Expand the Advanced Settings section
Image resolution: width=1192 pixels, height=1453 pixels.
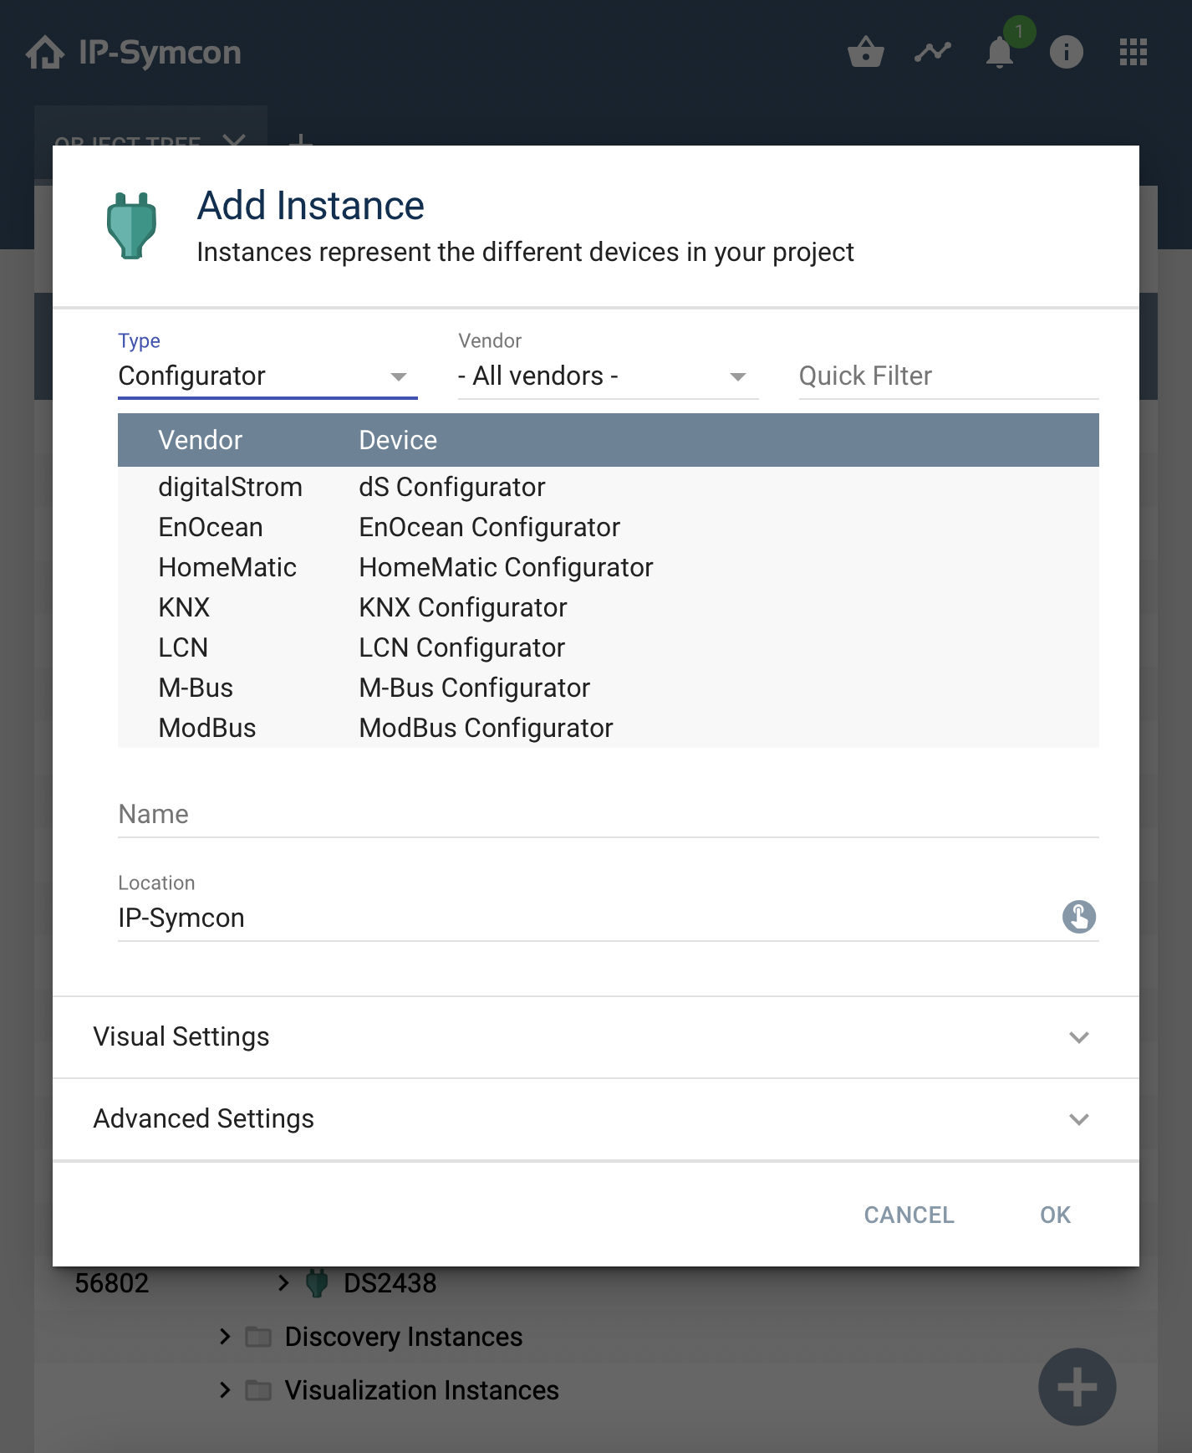coord(595,1119)
